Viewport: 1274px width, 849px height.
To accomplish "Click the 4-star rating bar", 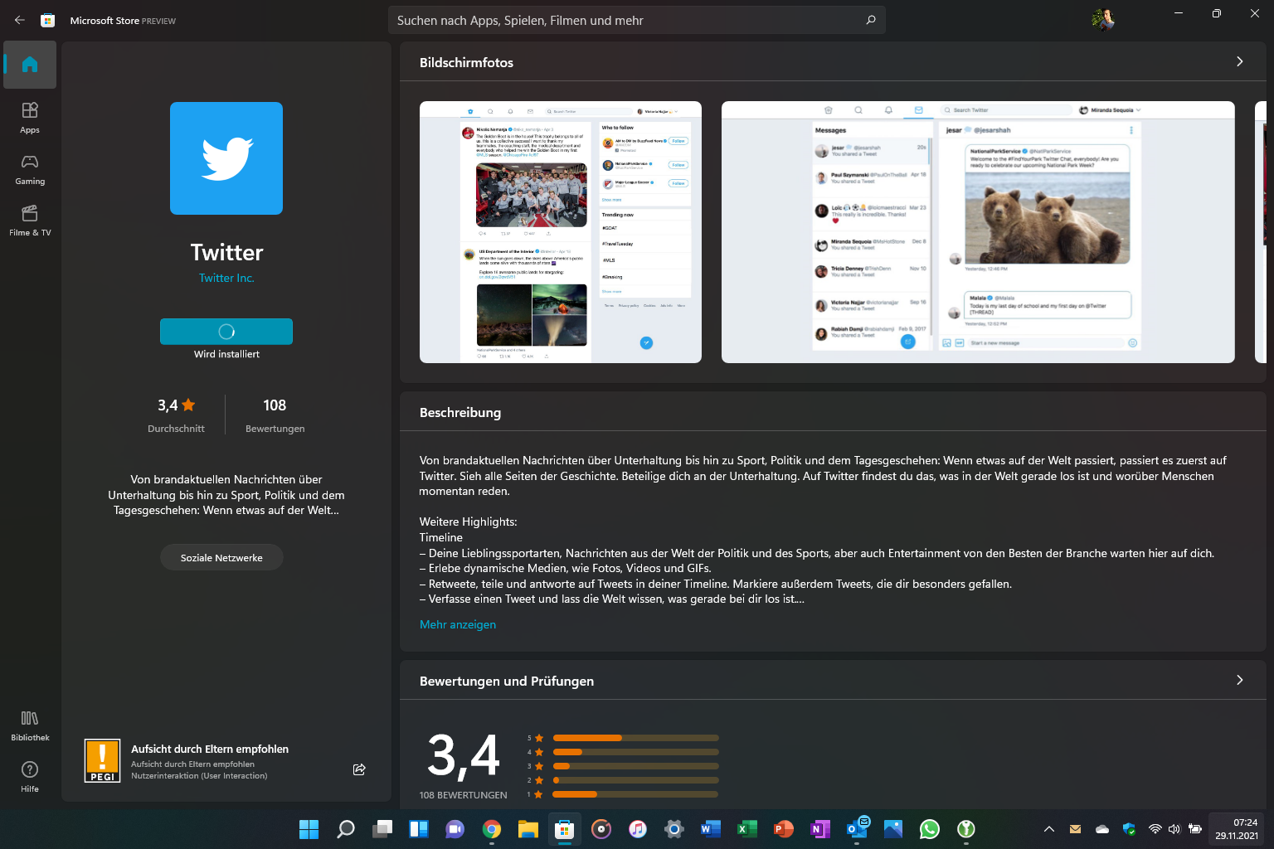I will click(x=635, y=752).
